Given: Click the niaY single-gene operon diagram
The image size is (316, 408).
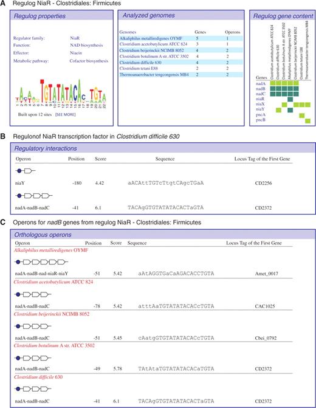Looking at the screenshot, I should point(26,171).
